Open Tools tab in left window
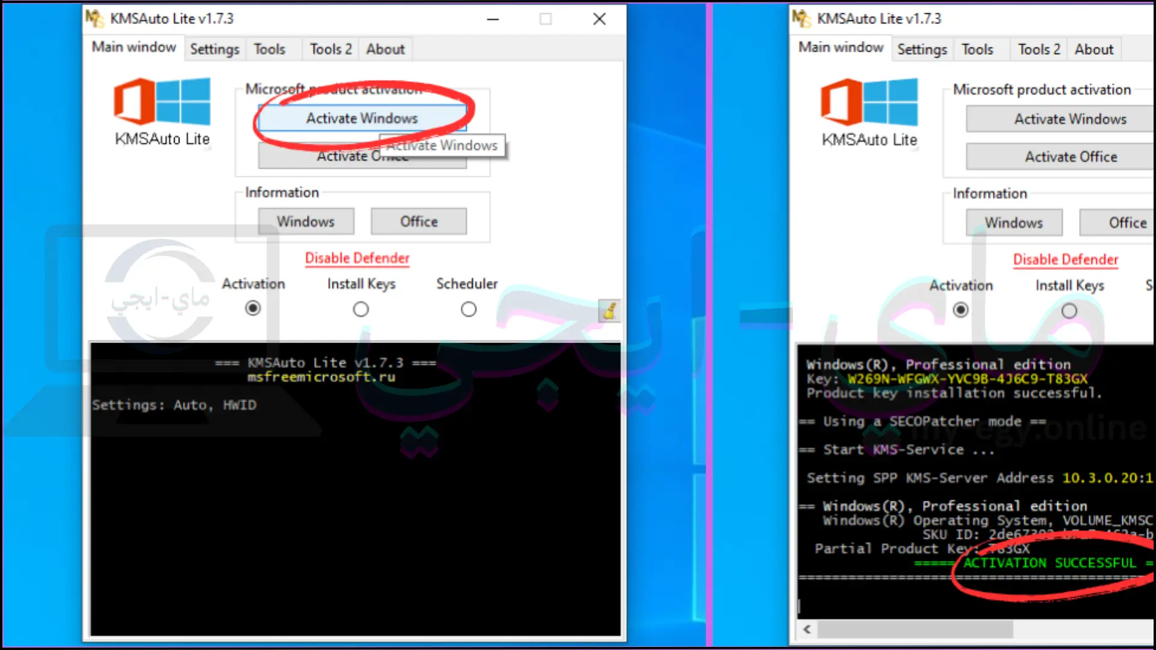This screenshot has height=650, width=1156. (x=269, y=49)
